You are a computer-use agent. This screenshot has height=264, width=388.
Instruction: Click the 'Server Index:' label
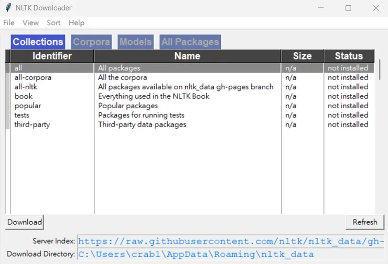[x=53, y=241]
